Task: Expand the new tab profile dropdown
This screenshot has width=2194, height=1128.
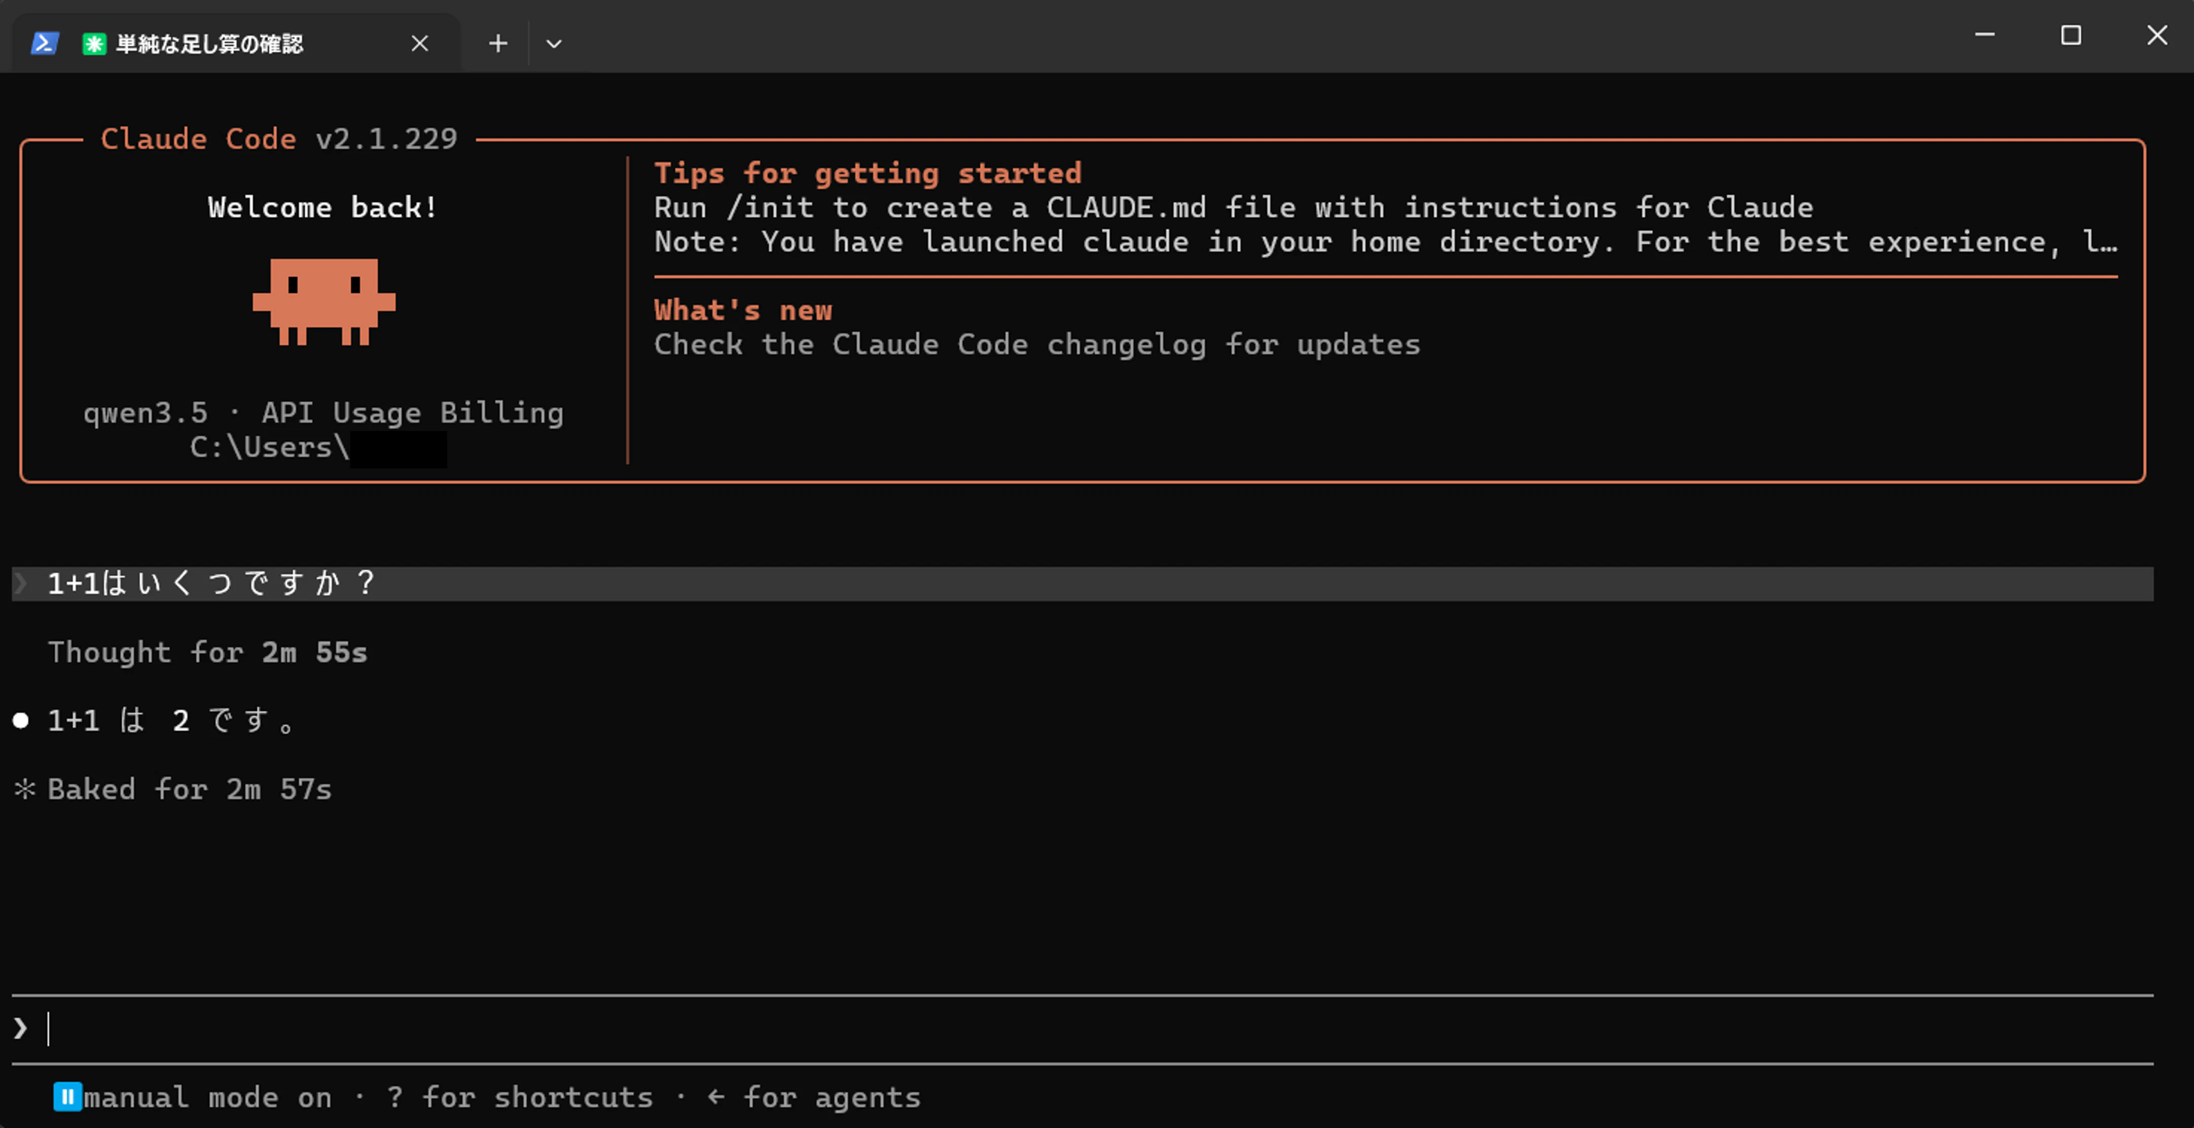Action: click(554, 44)
